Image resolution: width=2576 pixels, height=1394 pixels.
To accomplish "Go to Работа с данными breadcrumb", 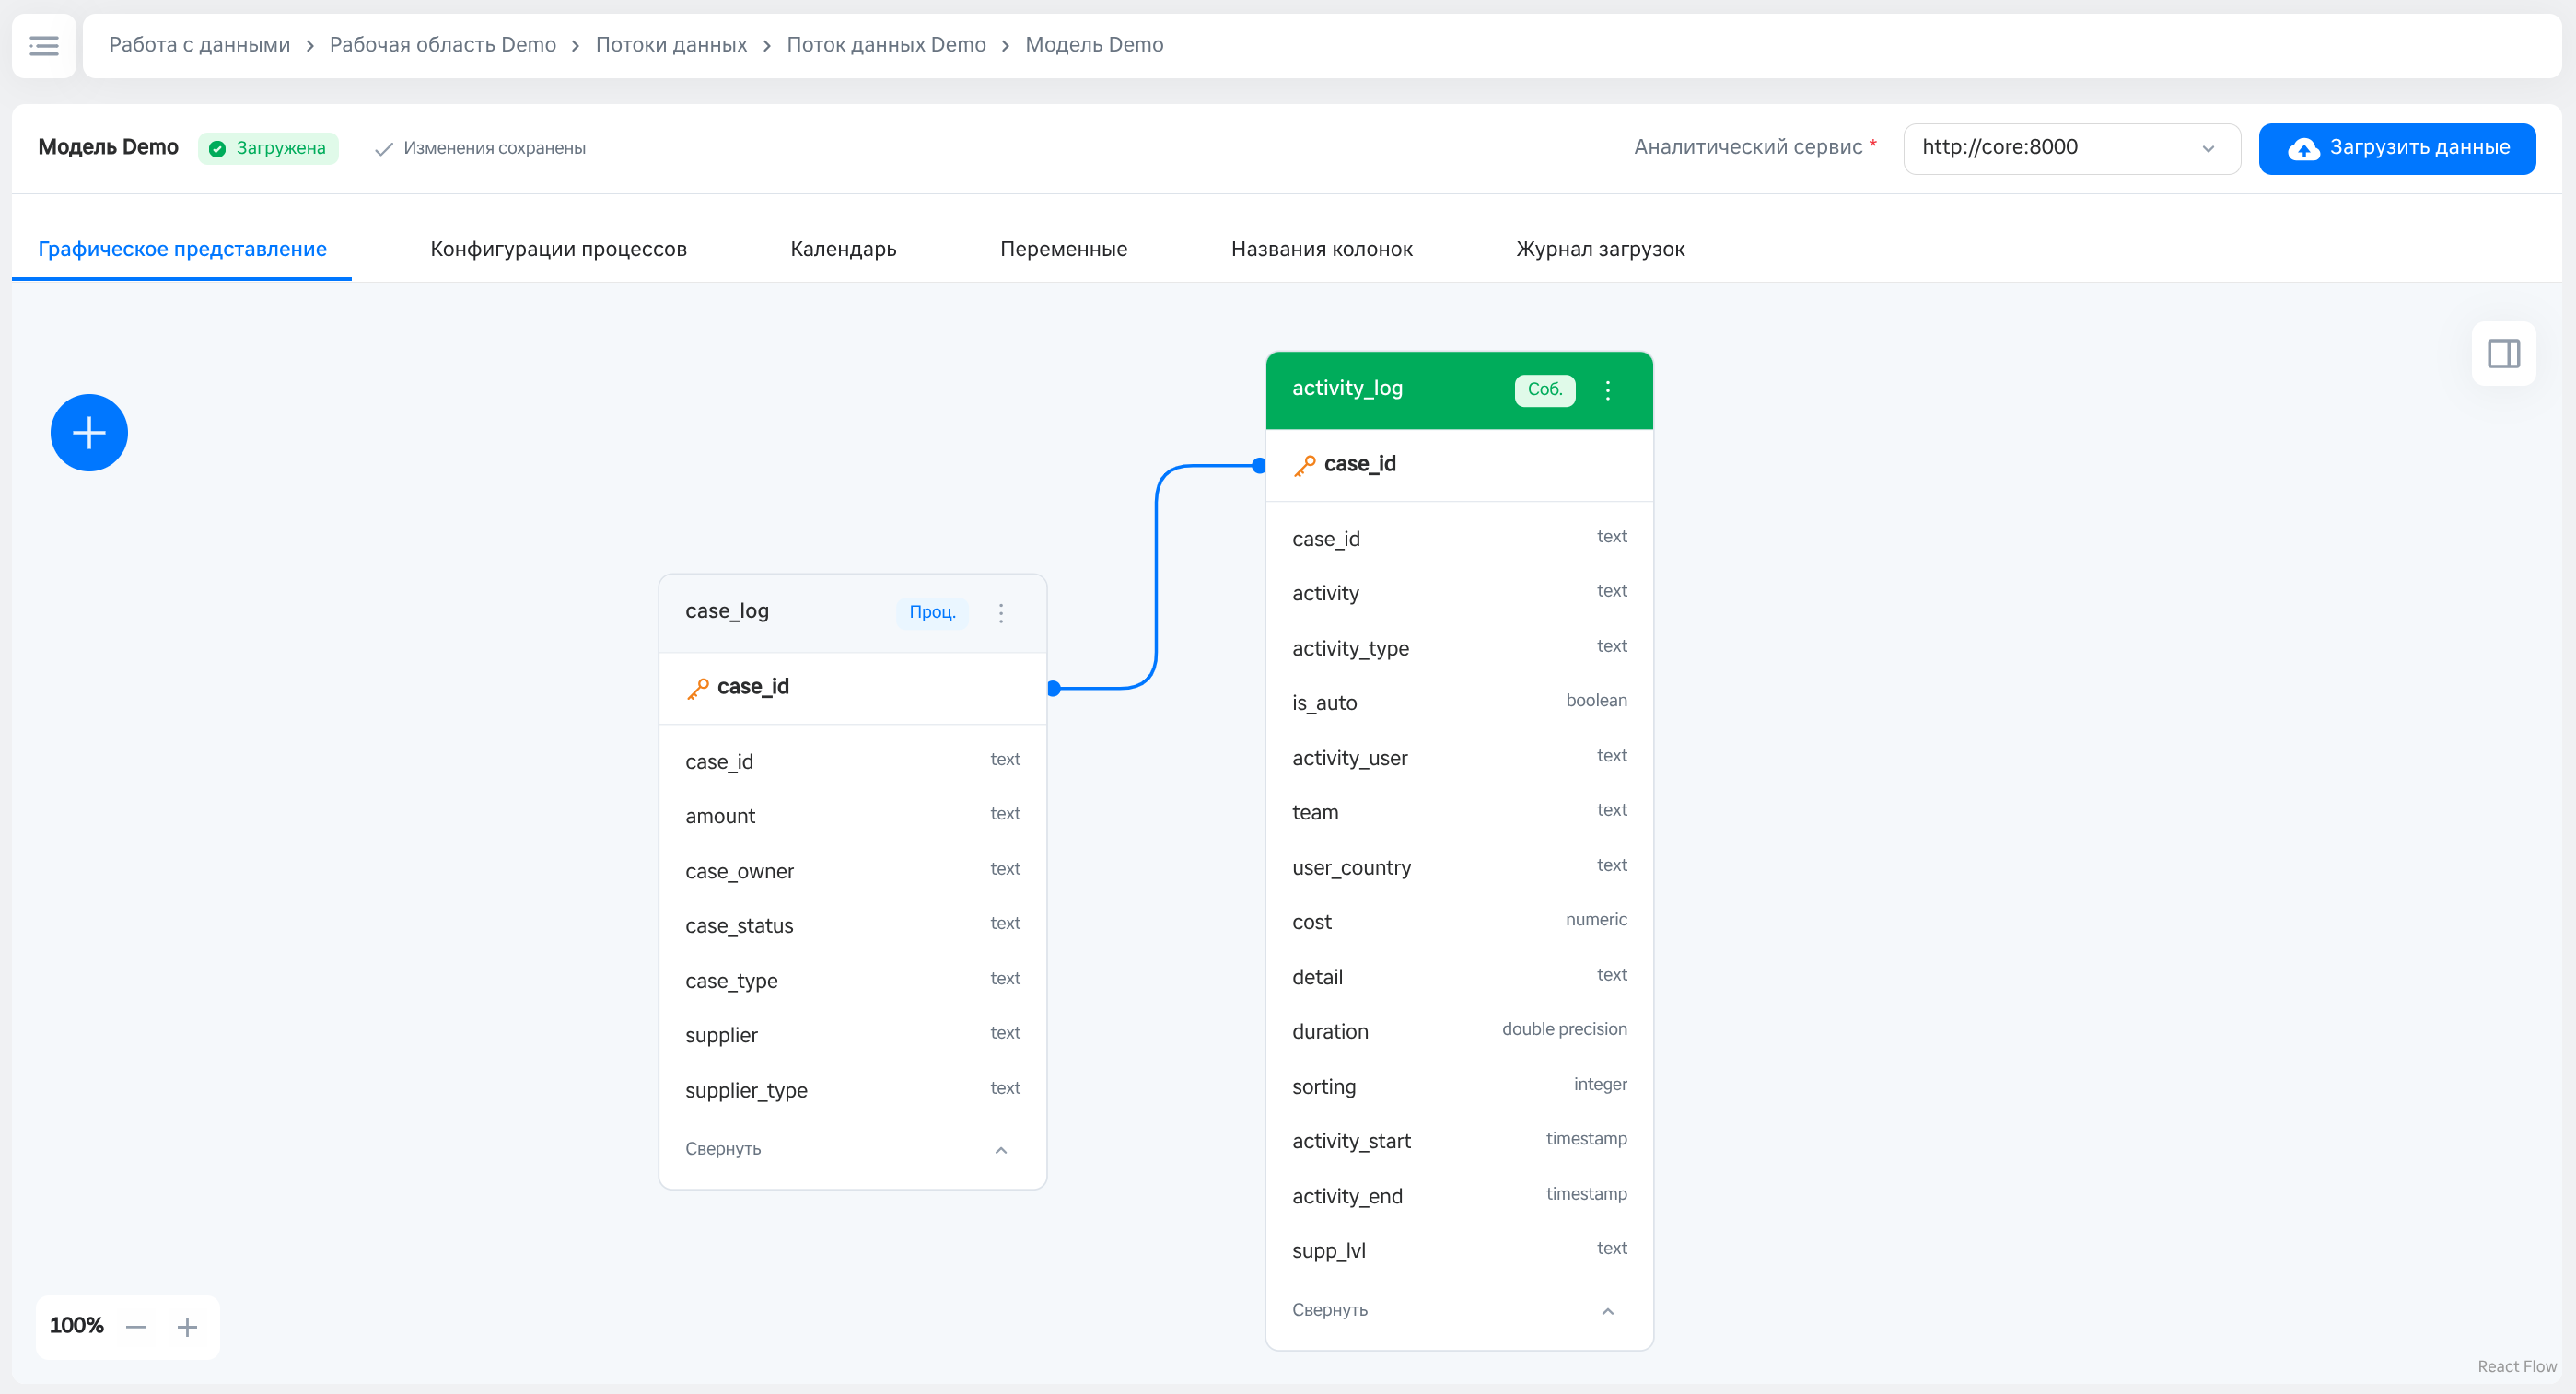I will pos(199,45).
